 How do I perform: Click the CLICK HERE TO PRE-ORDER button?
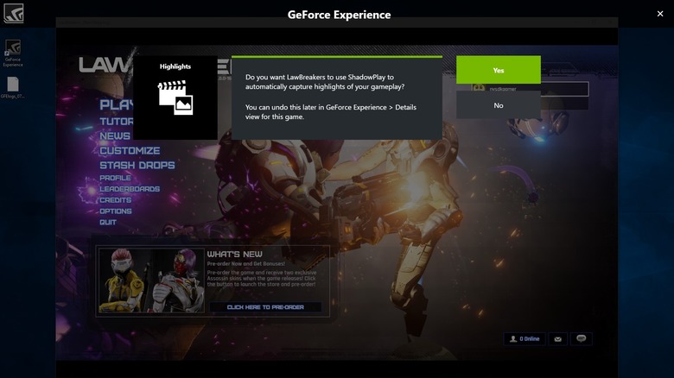265,307
